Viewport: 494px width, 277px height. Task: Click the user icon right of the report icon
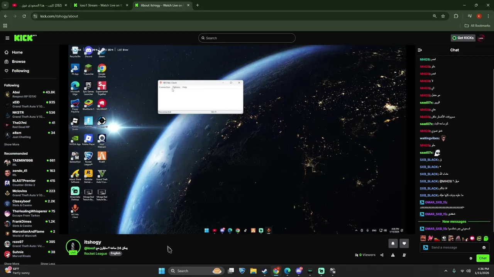404,255
